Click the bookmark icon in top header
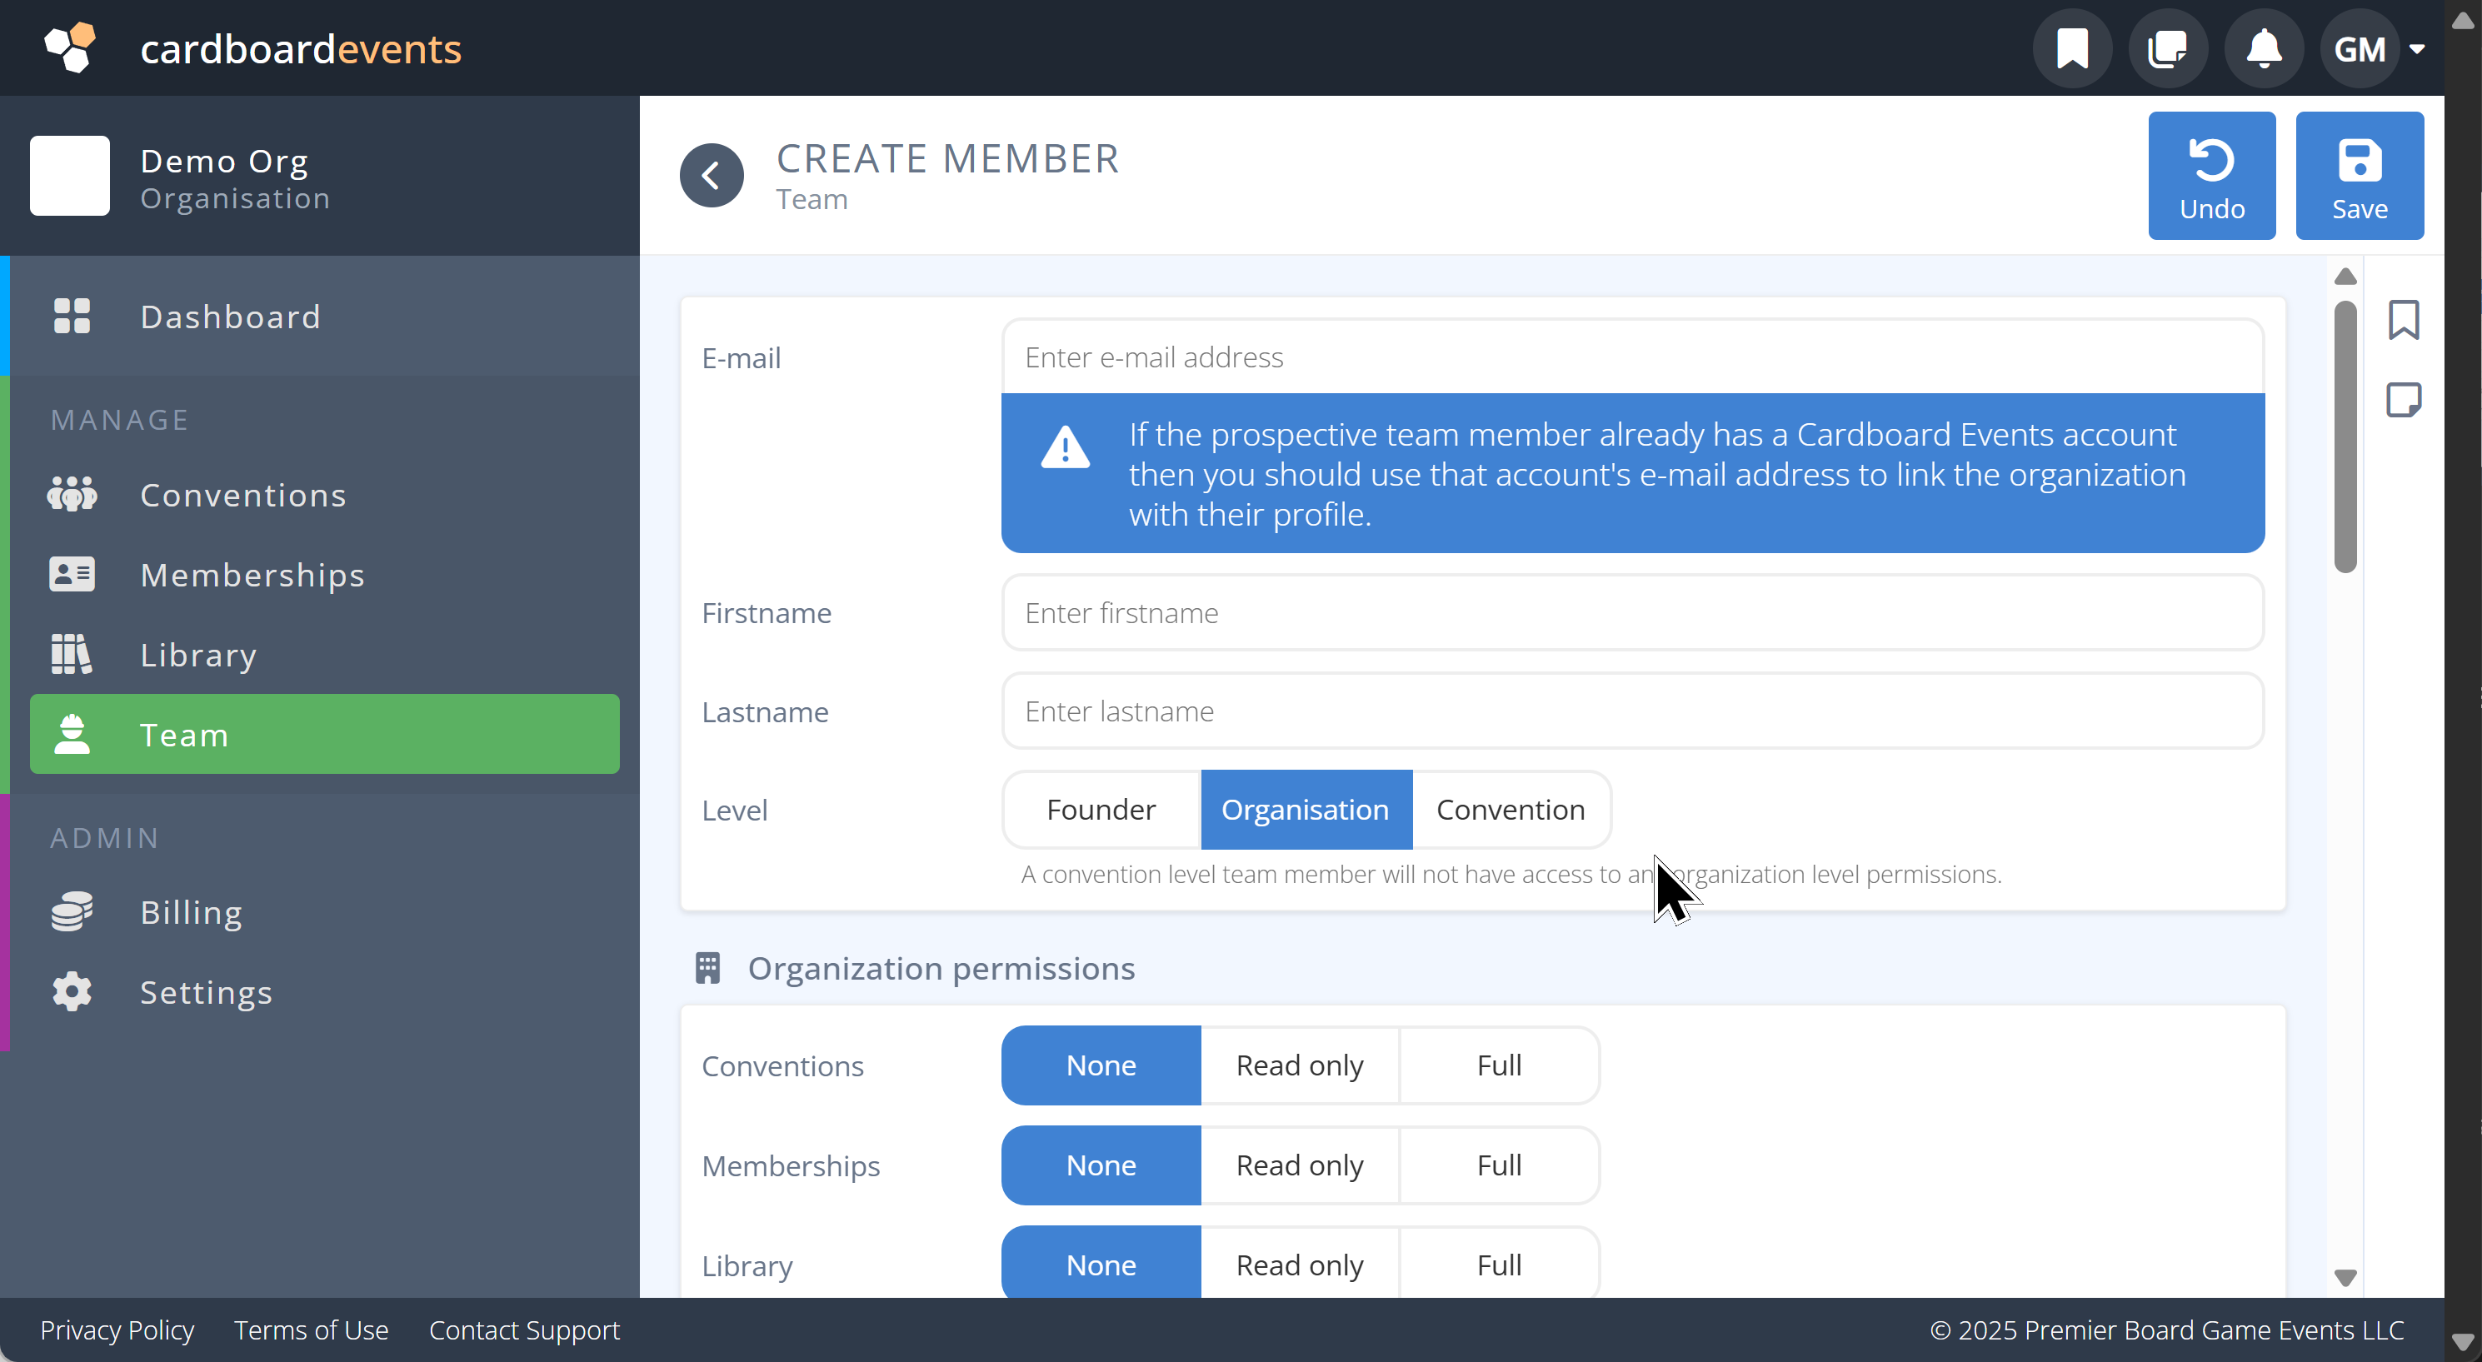 tap(2071, 48)
